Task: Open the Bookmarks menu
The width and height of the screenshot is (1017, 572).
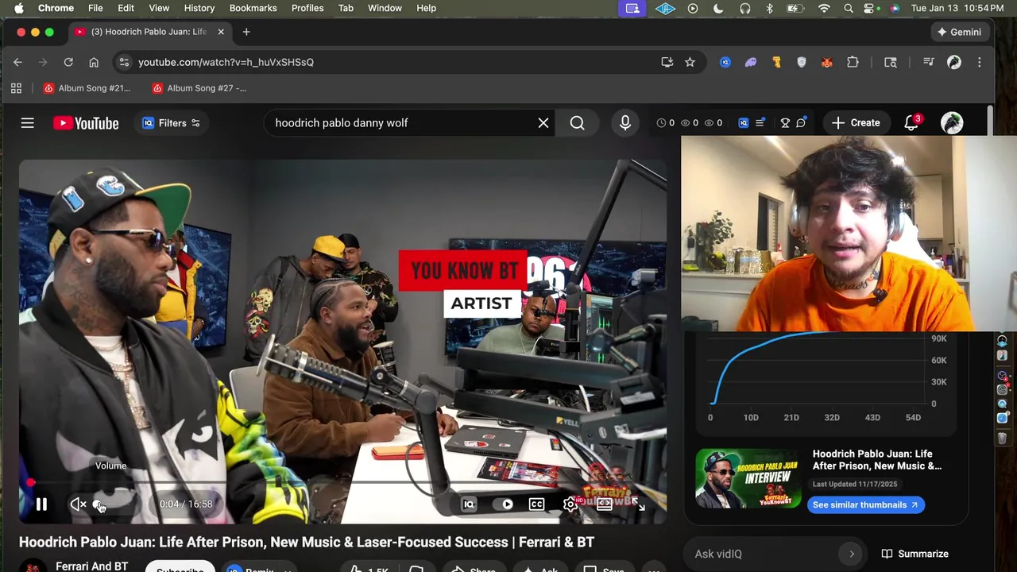Action: [253, 8]
